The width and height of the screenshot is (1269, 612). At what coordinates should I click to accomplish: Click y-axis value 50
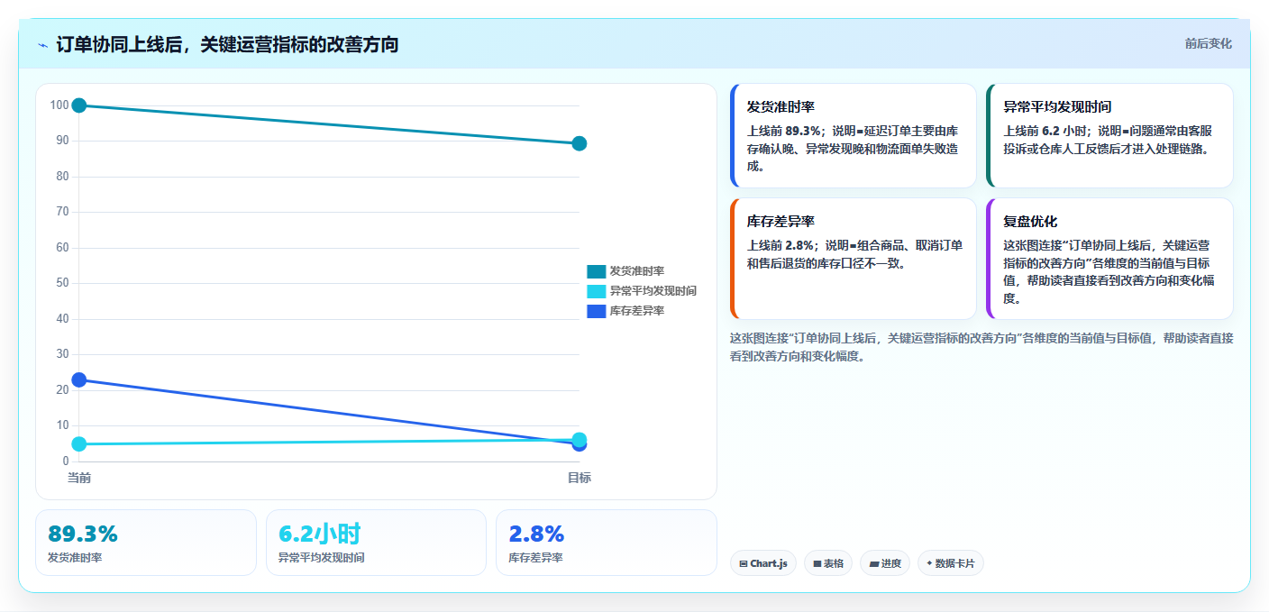coord(62,283)
